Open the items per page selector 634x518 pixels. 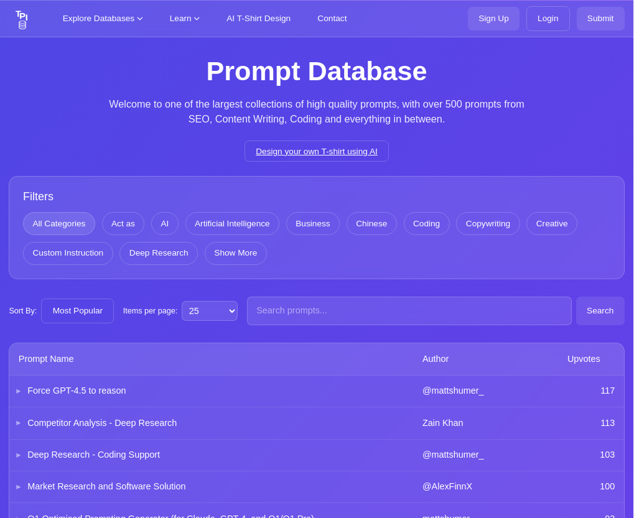210,311
